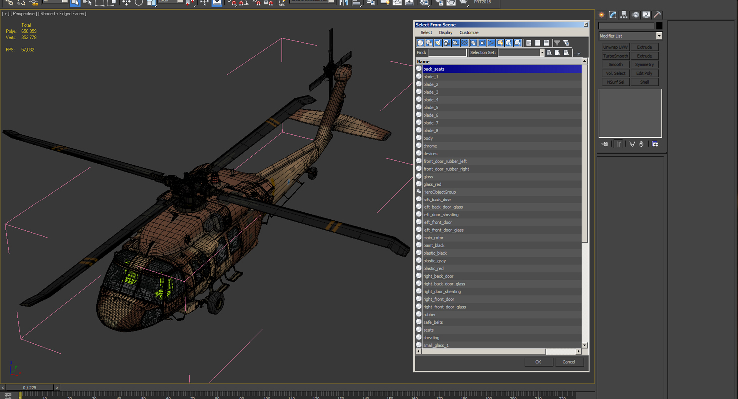Open the Display command panel tab
This screenshot has height=399, width=738.
click(x=646, y=15)
